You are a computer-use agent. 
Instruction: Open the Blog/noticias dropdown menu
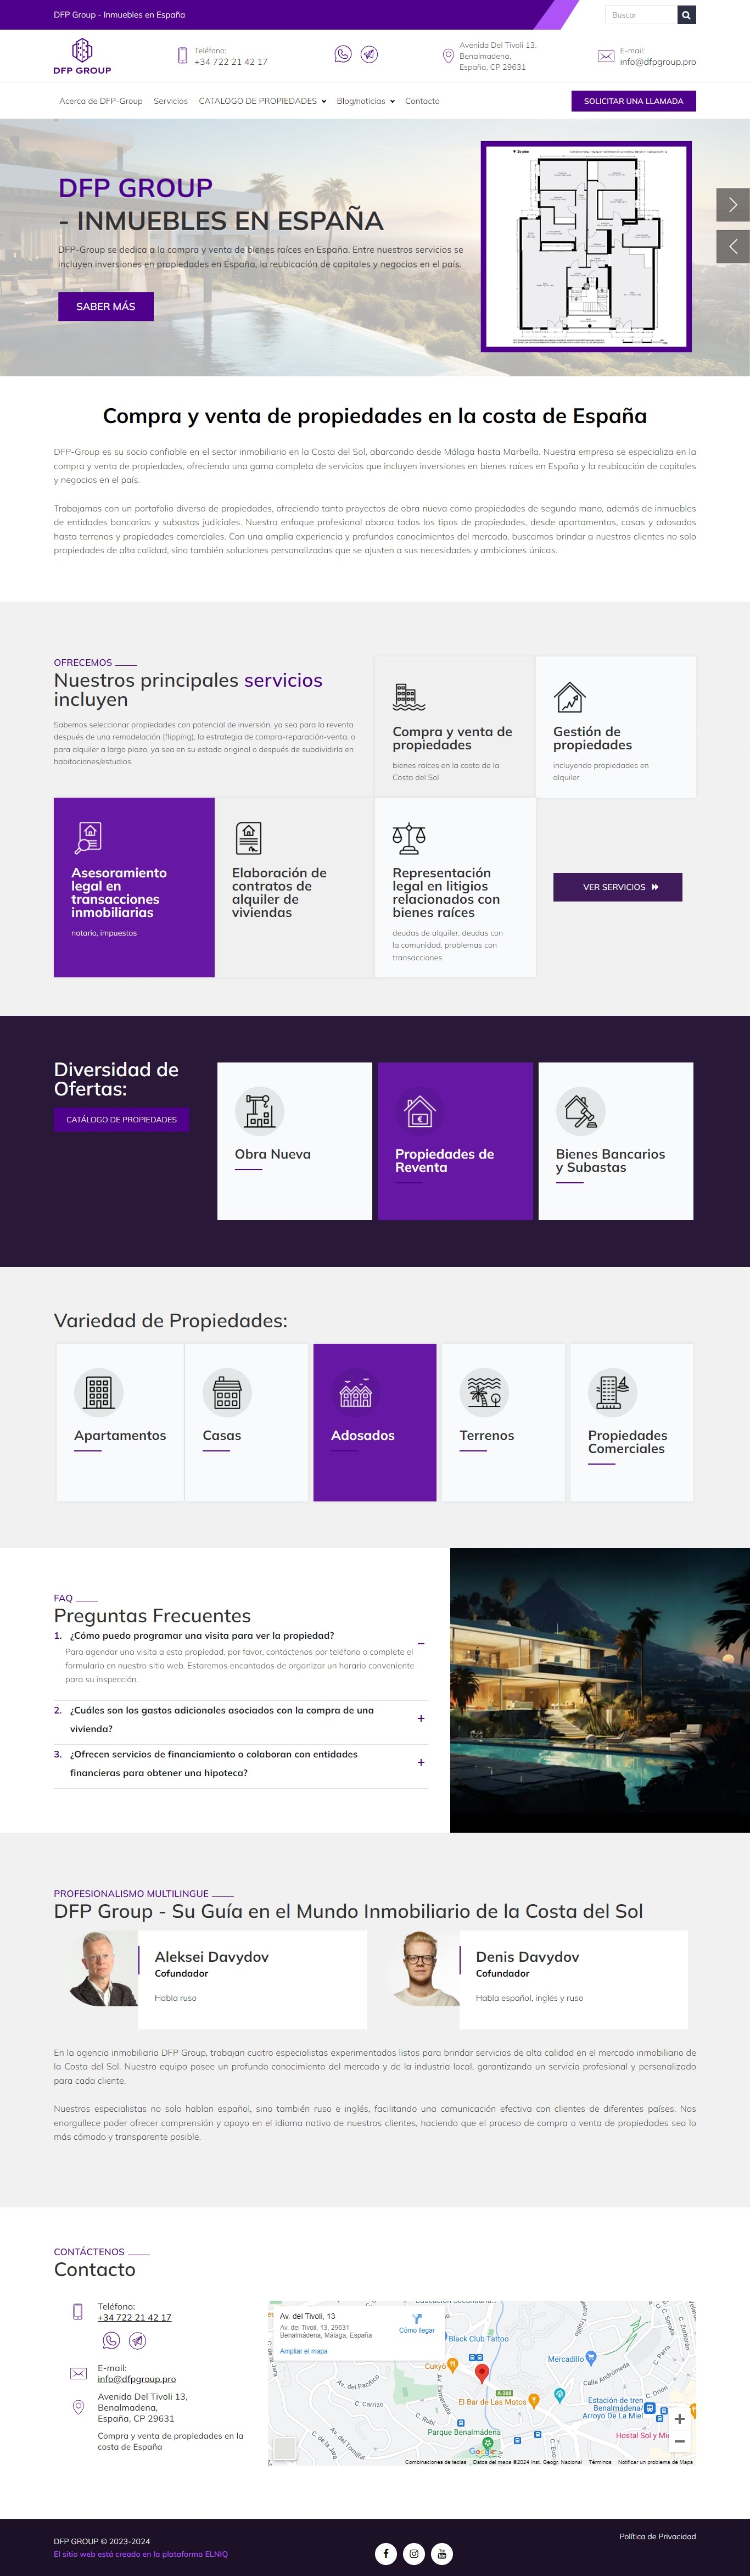click(365, 101)
